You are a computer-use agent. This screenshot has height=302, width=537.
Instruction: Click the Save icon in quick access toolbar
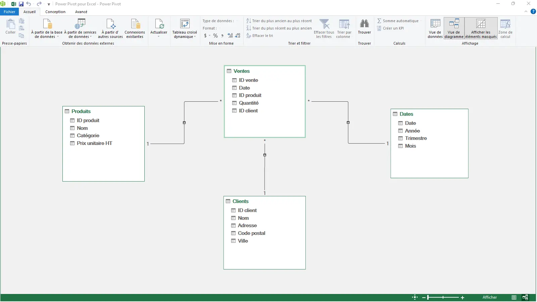[x=21, y=4]
